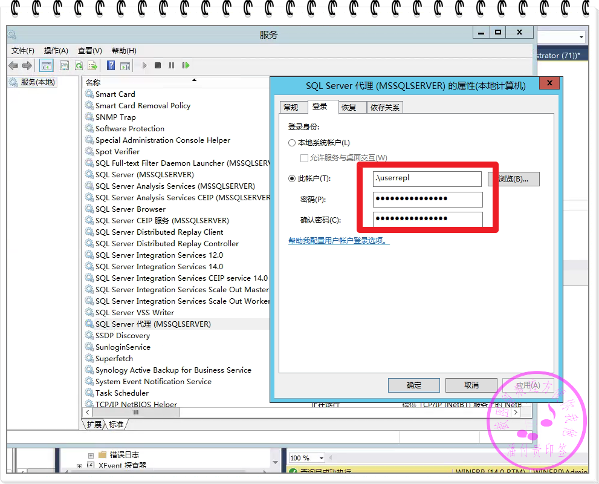This screenshot has height=484, width=599.
Task: Open the 帮助(H) menu
Action: coord(124,50)
